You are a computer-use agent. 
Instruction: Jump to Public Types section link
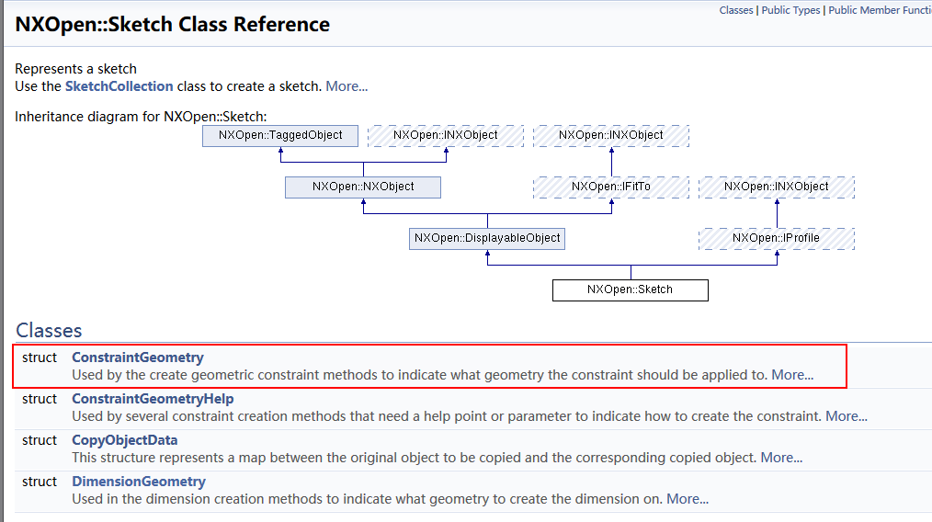click(x=790, y=10)
